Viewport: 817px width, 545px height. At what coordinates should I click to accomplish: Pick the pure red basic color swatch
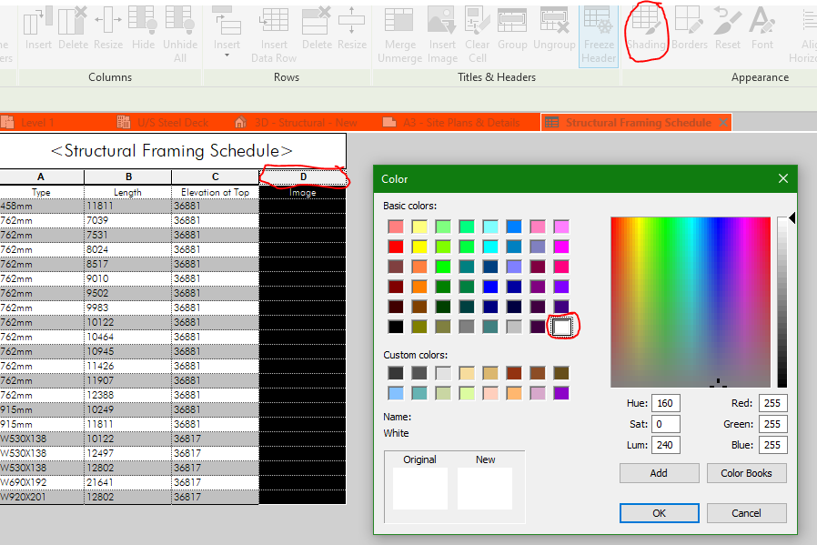(x=396, y=247)
